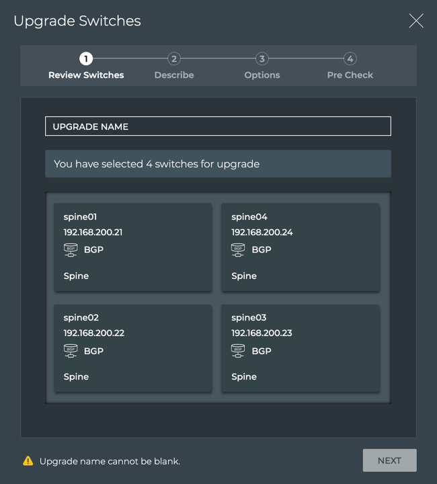The width and height of the screenshot is (437, 484).
Task: Click the Spine role label on spine03
Action: click(244, 377)
